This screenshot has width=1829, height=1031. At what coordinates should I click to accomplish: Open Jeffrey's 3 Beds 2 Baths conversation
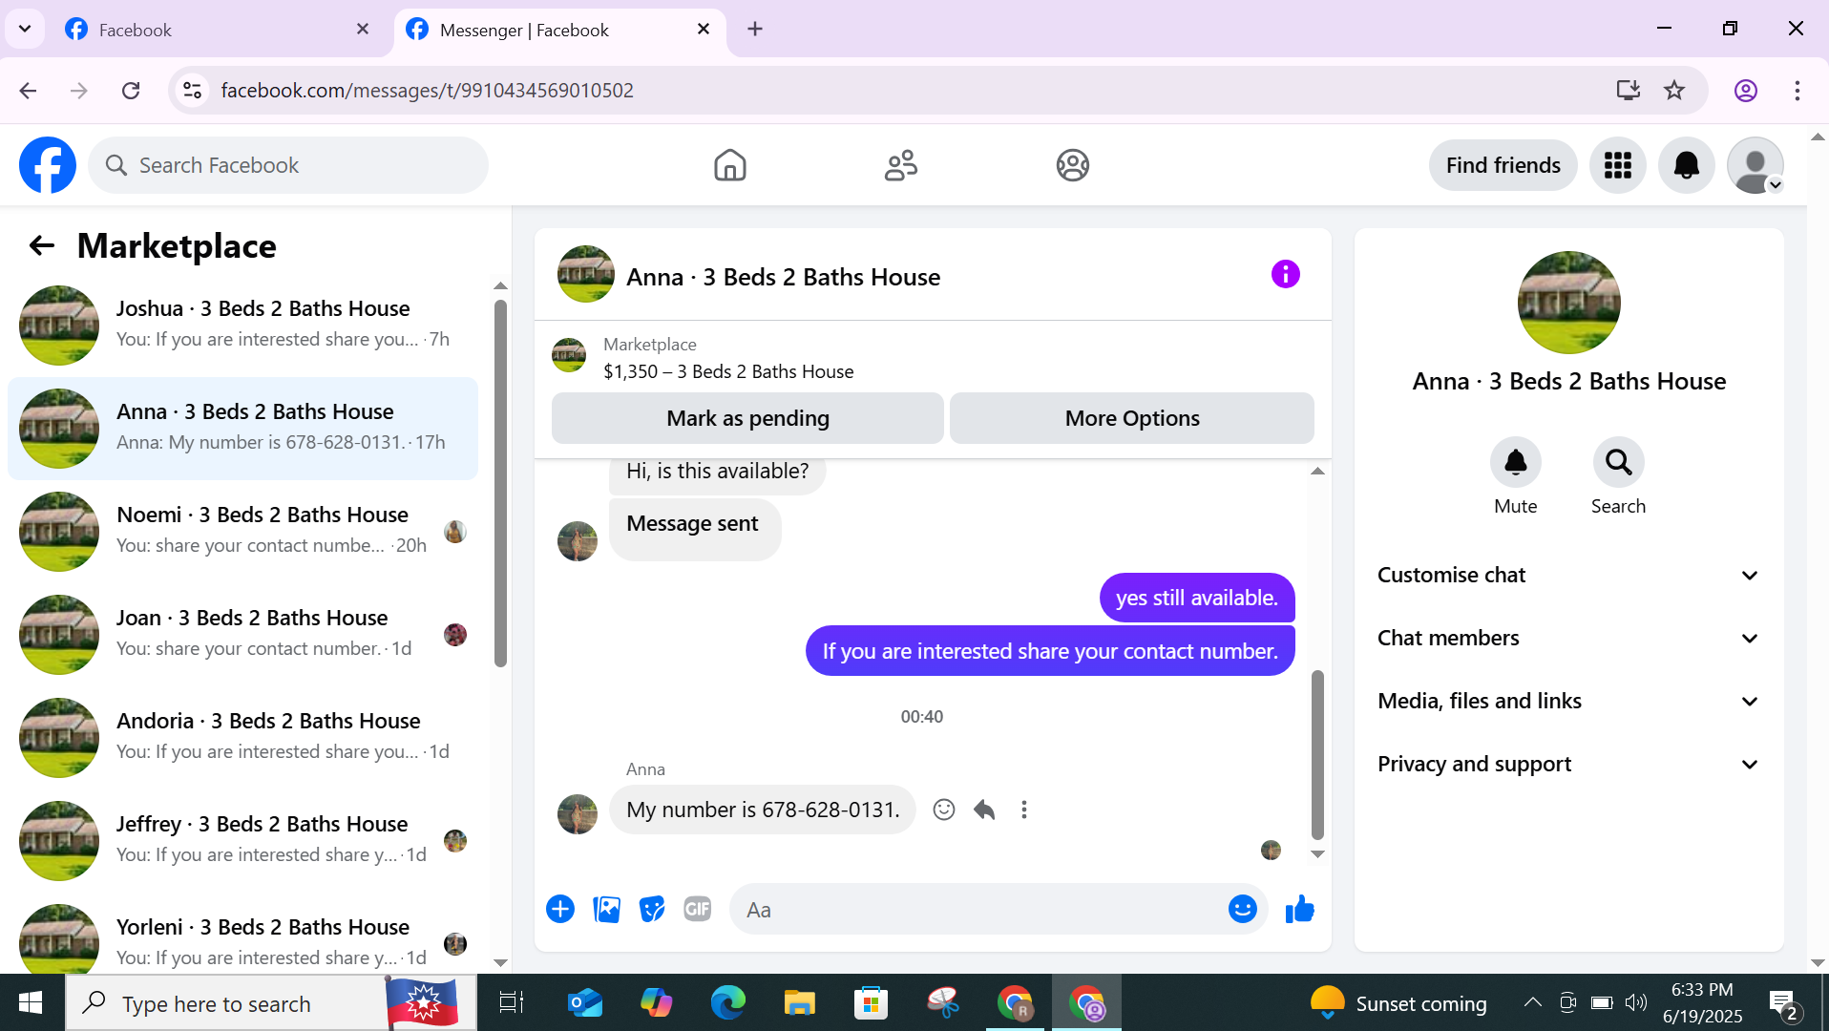(x=242, y=840)
